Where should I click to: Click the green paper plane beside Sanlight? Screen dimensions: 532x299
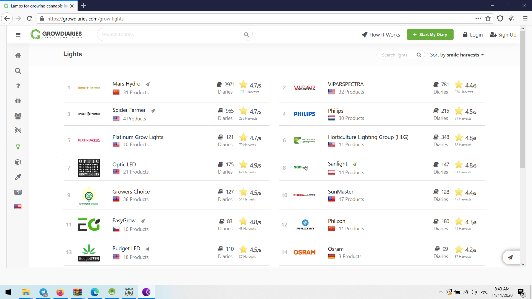click(354, 164)
